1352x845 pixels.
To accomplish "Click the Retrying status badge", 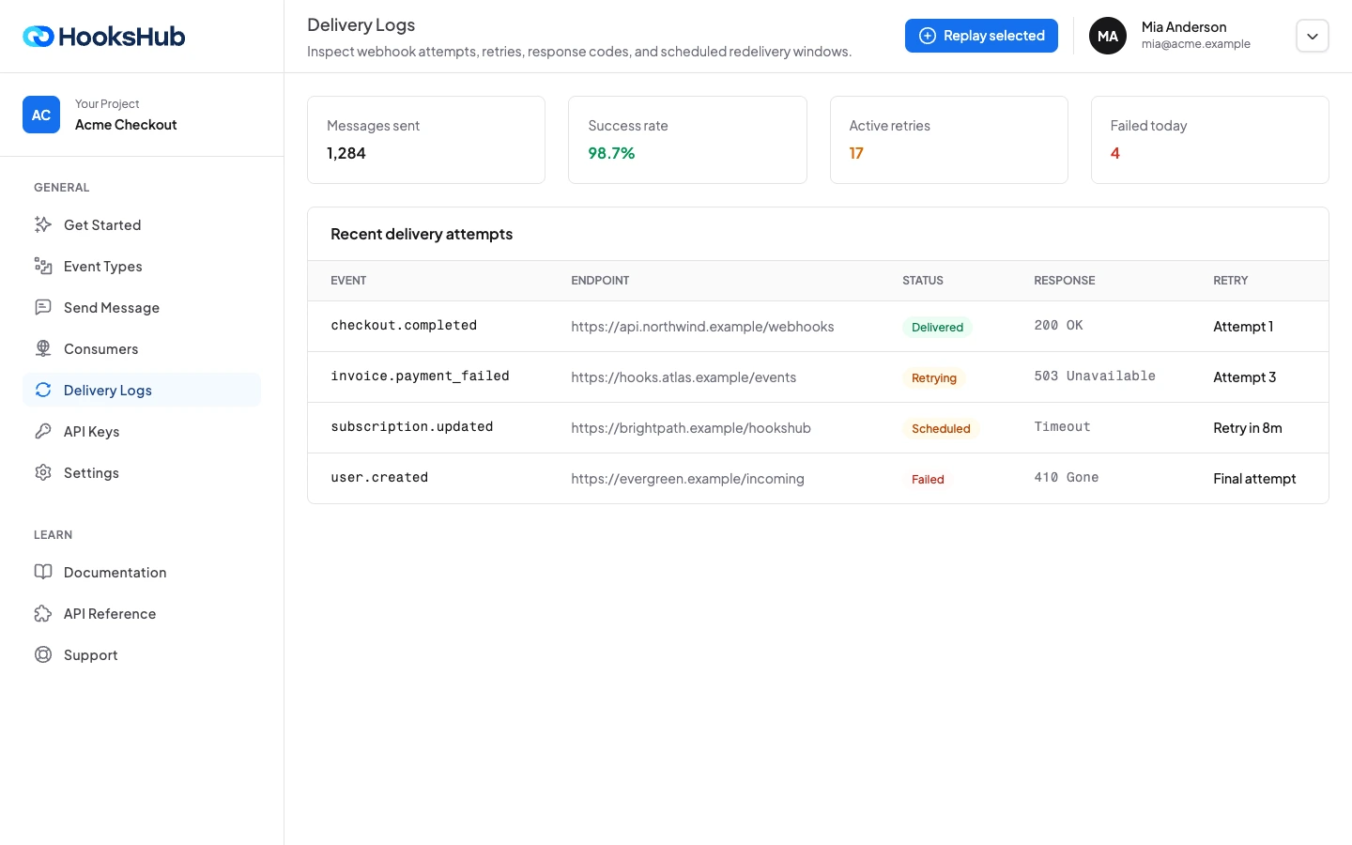I will click(x=934, y=378).
